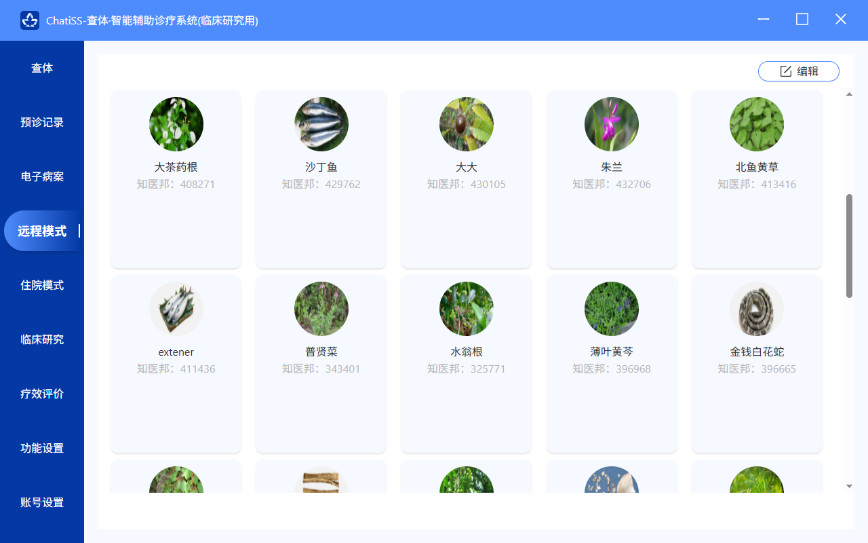The width and height of the screenshot is (868, 543).
Task: Maximize the ChatiSS window
Action: coord(802,20)
